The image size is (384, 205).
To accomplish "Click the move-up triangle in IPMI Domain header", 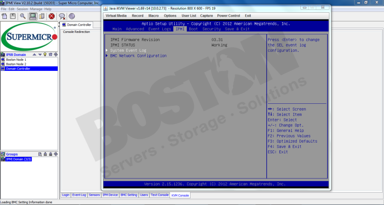I will point(35,55).
